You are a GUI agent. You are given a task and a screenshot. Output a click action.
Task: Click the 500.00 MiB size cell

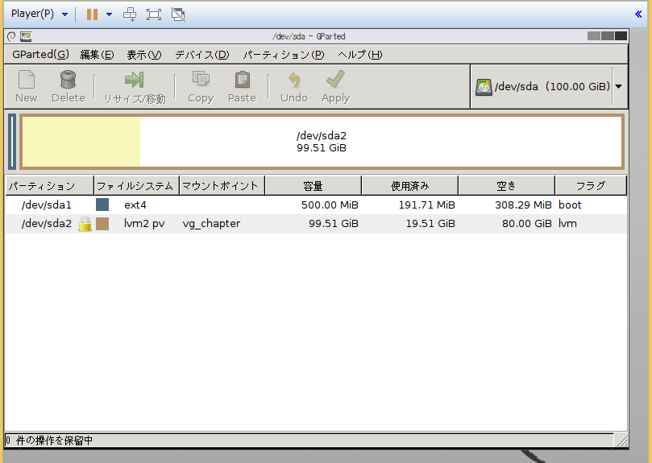click(x=330, y=205)
